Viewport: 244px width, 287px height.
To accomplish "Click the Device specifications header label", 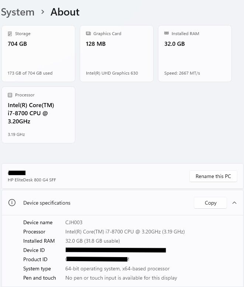I will click(47, 203).
